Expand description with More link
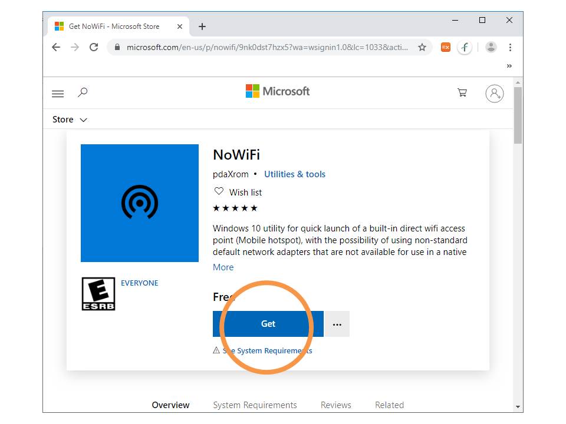Viewport: 566px width, 424px height. coord(223,267)
